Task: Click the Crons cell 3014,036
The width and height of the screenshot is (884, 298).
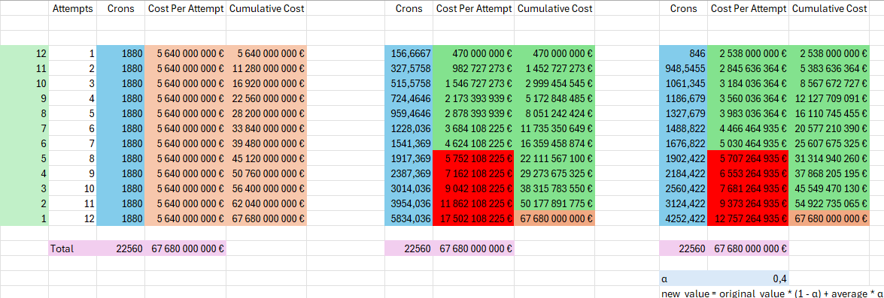Action: (x=409, y=188)
